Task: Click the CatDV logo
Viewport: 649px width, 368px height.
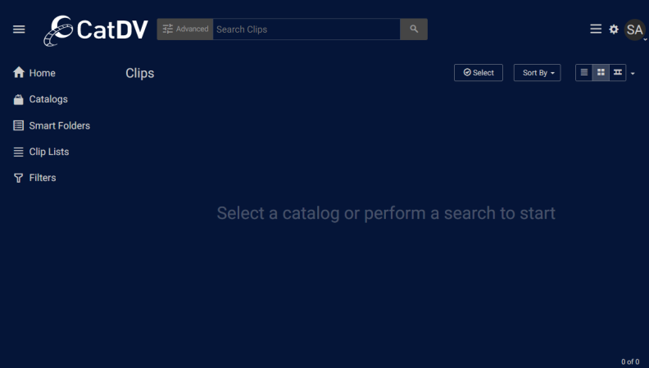Action: click(x=96, y=30)
